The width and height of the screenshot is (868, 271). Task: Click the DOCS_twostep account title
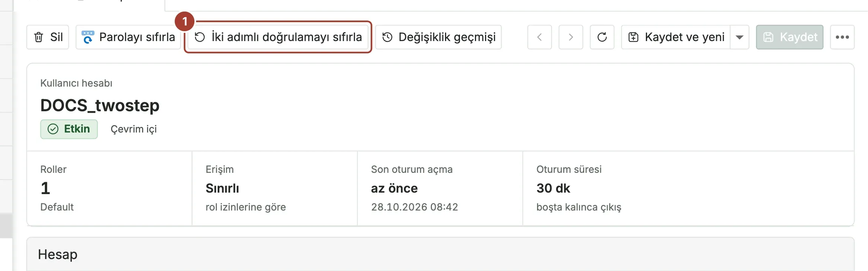(x=100, y=106)
